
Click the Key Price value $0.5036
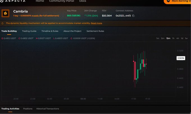click(x=74, y=16)
